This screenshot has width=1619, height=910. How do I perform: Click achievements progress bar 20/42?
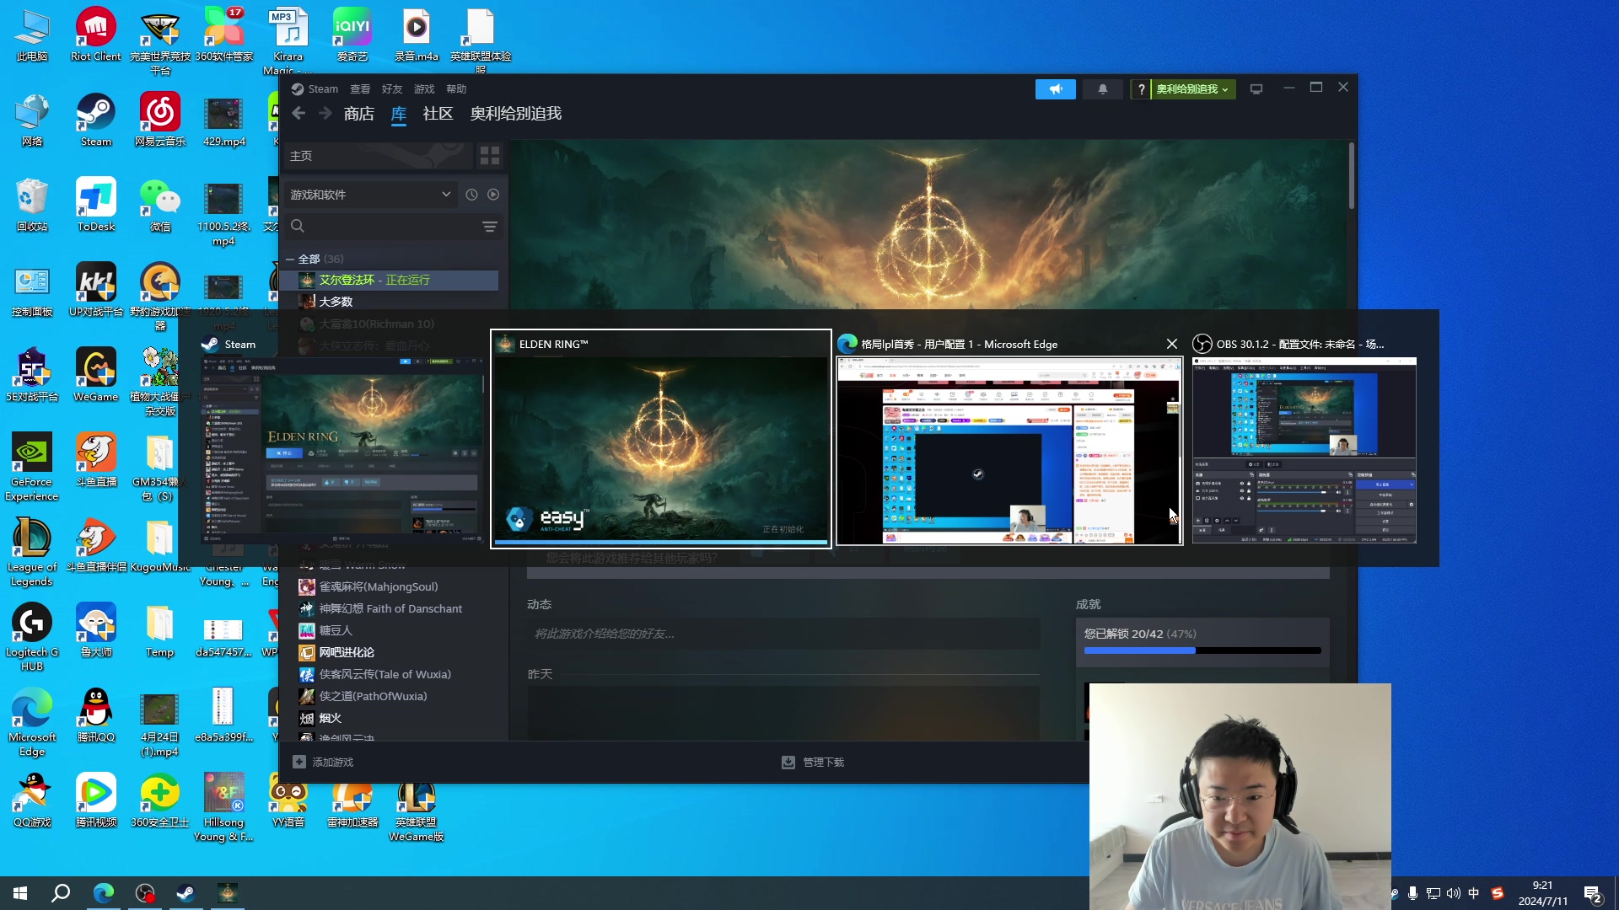point(1202,650)
